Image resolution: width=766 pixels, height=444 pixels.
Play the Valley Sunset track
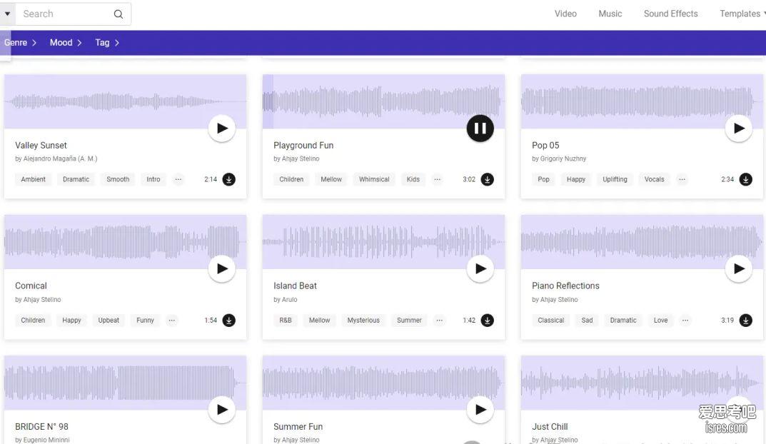222,128
